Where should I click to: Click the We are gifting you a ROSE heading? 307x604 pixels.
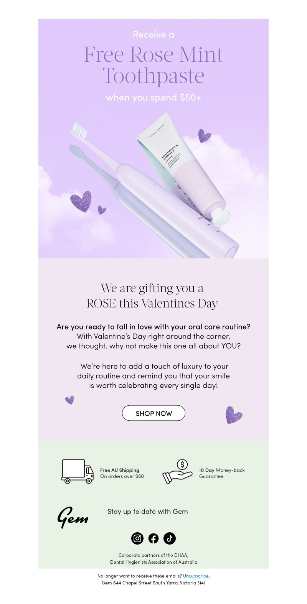tap(152, 295)
